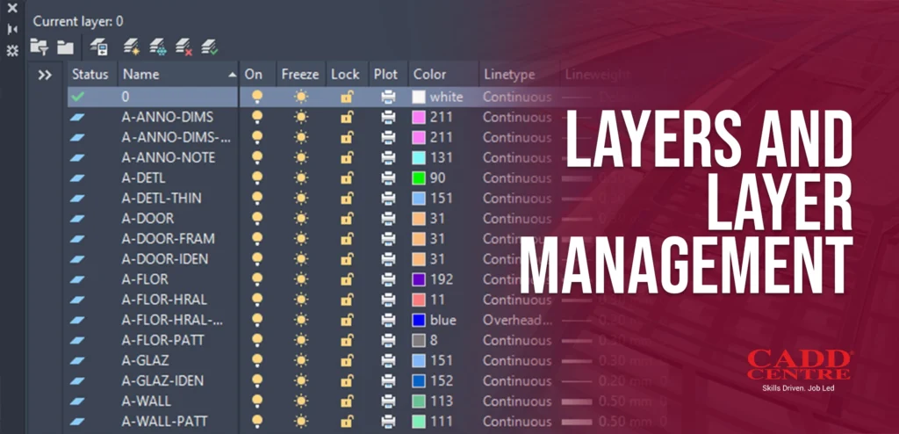
Task: Click the Set Current layer icon
Action: [x=209, y=47]
